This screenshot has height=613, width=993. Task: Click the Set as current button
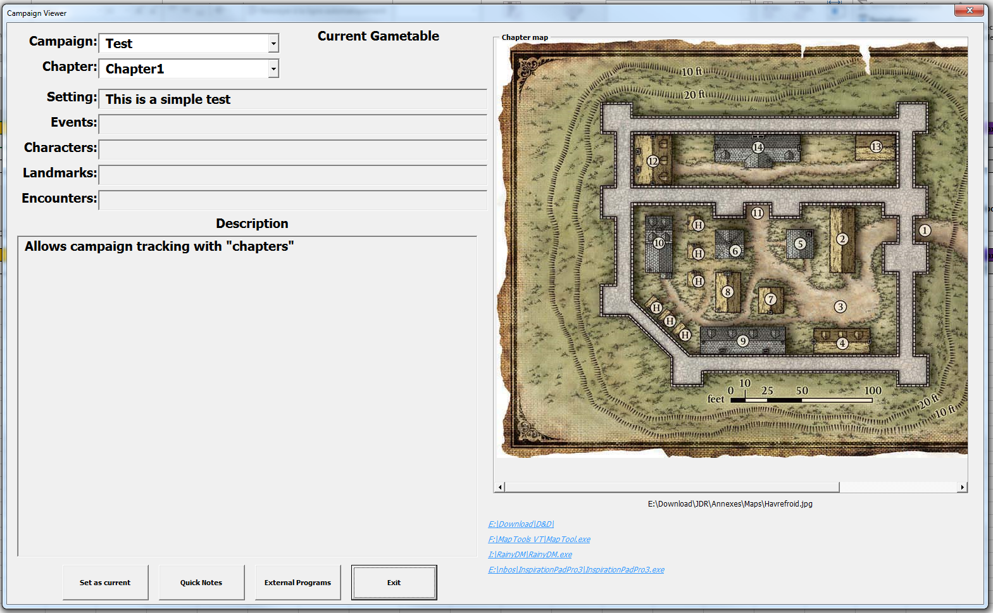point(105,583)
